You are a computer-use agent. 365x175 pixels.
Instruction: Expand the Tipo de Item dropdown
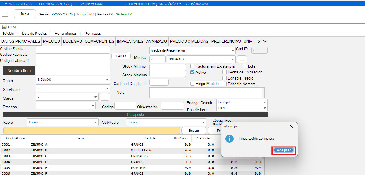(x=242, y=108)
